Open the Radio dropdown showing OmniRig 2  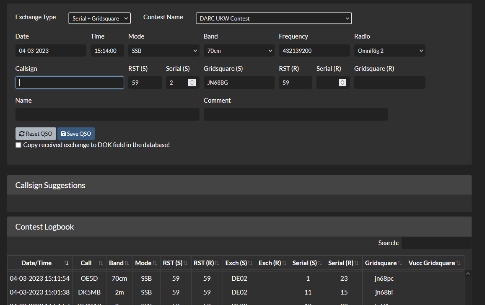[389, 50]
